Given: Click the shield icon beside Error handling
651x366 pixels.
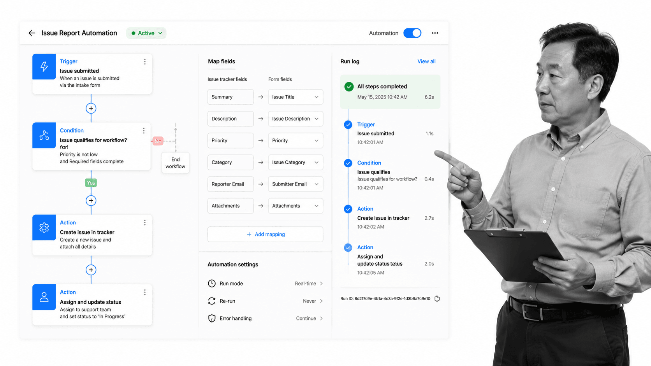Looking at the screenshot, I should [x=212, y=319].
